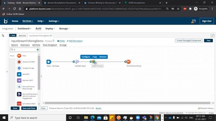The image size is (216, 121).
Task: Click Save and Close
Action: coord(29,108)
